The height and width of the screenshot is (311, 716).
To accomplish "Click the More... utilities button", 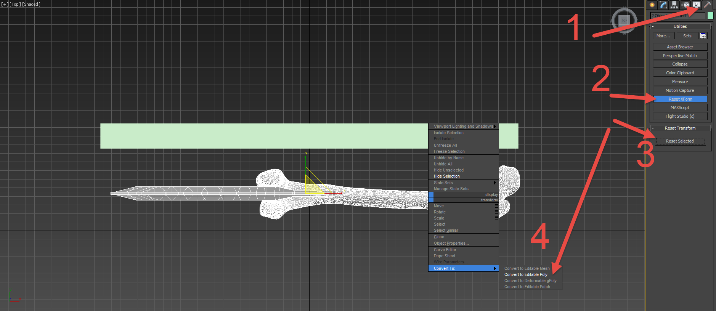I will (663, 36).
